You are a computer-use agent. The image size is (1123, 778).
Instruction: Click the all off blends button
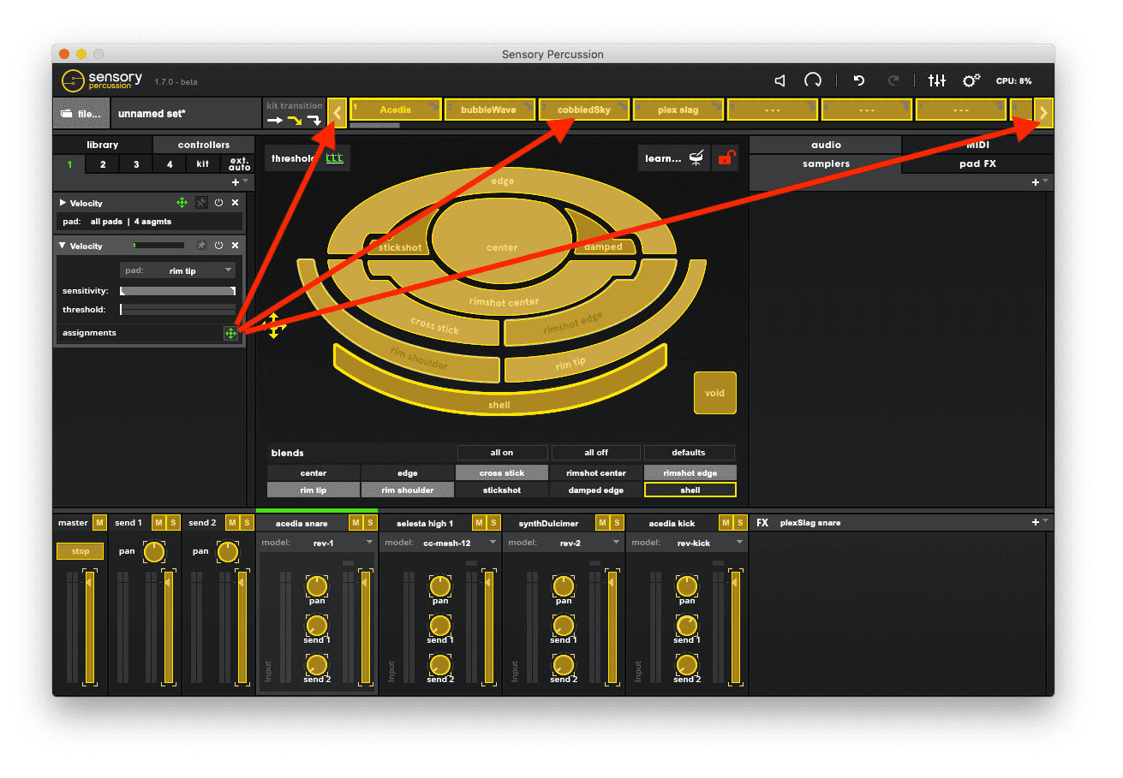click(x=596, y=453)
